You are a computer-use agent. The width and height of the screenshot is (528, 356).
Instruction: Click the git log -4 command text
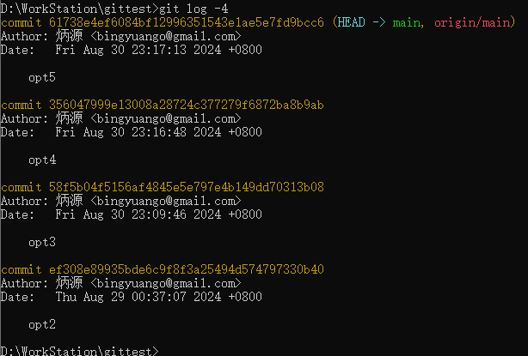[193, 9]
